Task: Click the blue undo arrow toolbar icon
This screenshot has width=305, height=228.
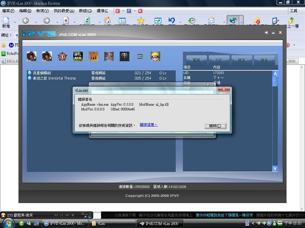Action: click(x=172, y=21)
